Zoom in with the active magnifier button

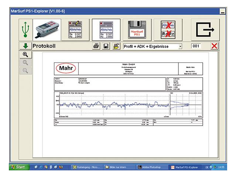point(25,55)
